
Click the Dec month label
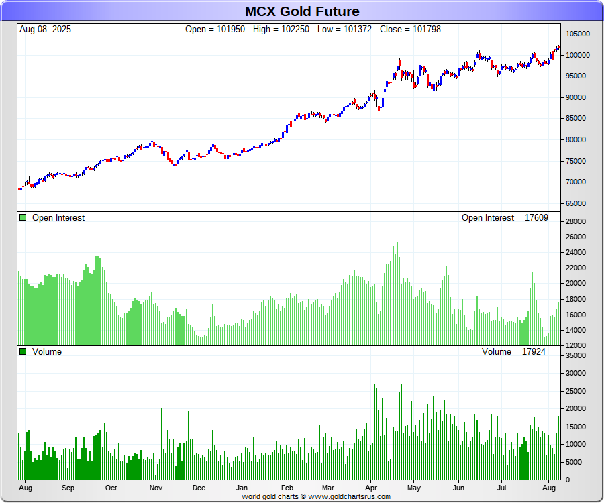(x=199, y=488)
